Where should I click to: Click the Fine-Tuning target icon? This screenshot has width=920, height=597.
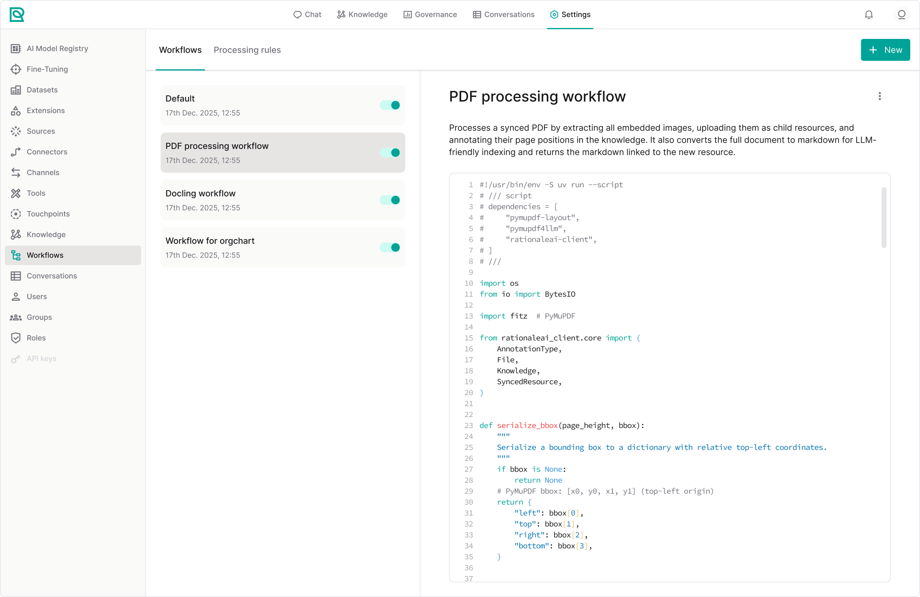[16, 69]
